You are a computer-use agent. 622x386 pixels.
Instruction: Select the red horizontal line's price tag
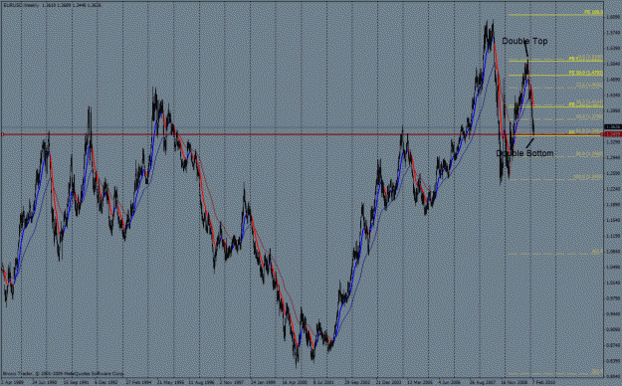(x=612, y=134)
